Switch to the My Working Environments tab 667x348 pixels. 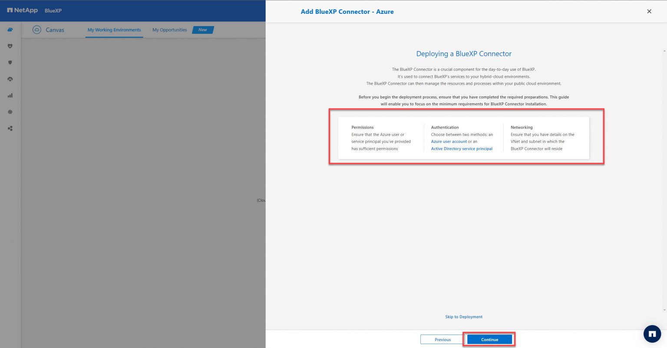114,30
